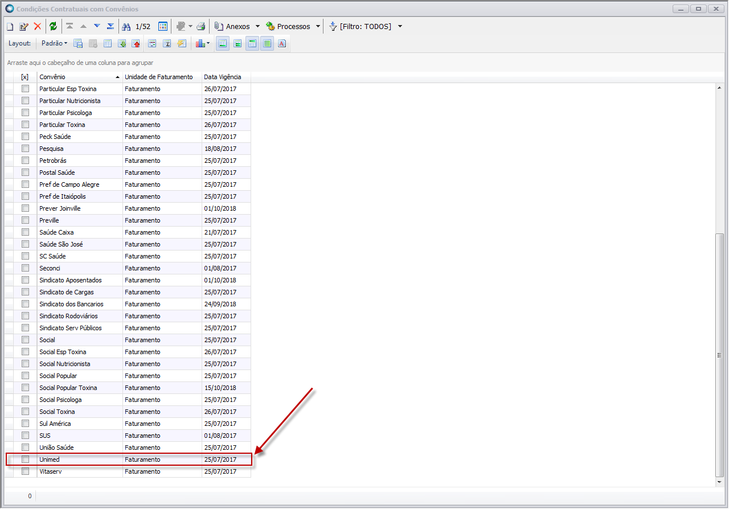The image size is (729, 509).
Task: Click the import layout red arrow icon
Action: (x=136, y=43)
